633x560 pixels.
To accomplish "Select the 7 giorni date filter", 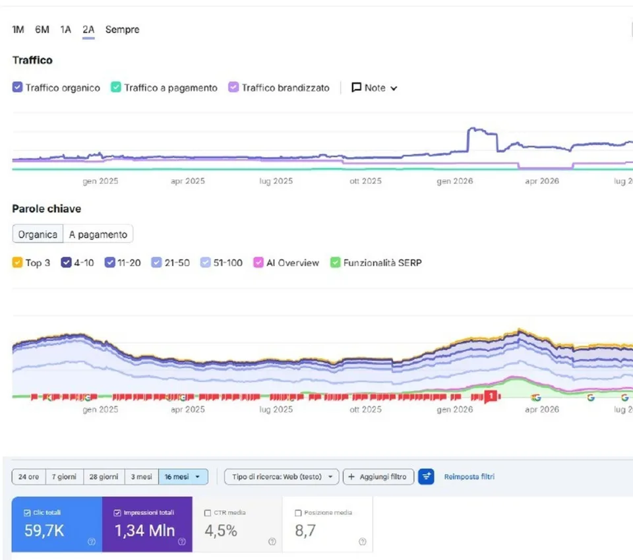I will point(64,477).
